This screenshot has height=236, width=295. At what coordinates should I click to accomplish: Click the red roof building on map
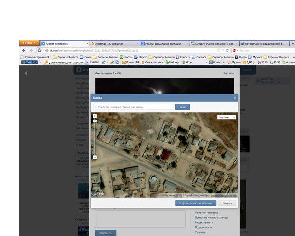165,155
